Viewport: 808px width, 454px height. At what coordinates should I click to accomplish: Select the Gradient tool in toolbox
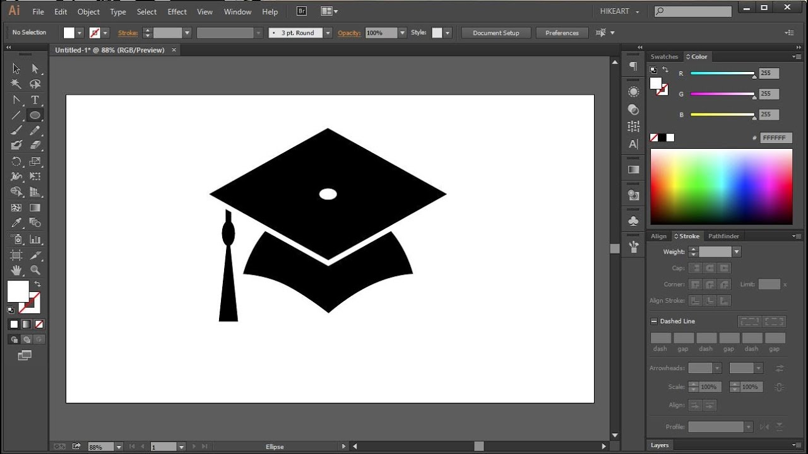pyautogui.click(x=35, y=207)
